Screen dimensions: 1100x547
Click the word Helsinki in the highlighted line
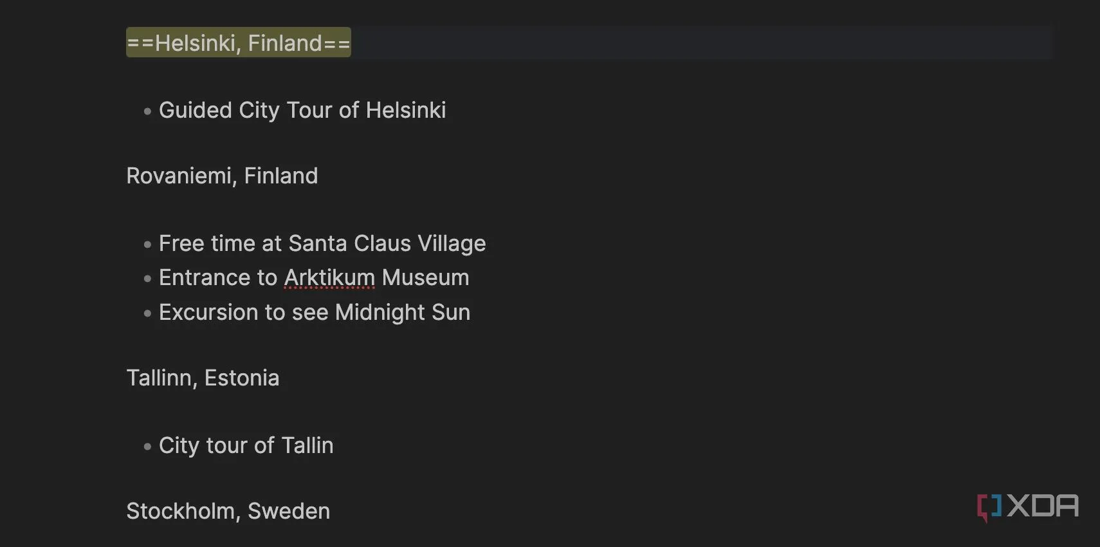196,43
